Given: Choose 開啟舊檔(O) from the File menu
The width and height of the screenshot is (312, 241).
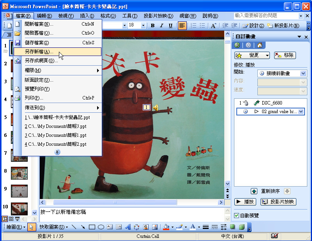Looking at the screenshot, I should pos(57,33).
